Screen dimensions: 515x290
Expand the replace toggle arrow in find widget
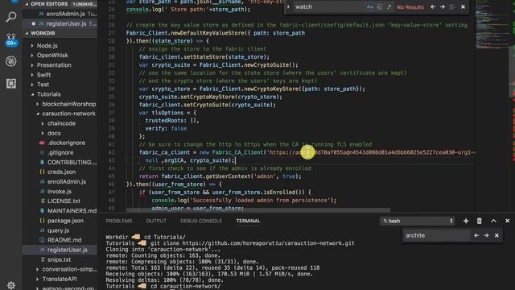(x=288, y=7)
